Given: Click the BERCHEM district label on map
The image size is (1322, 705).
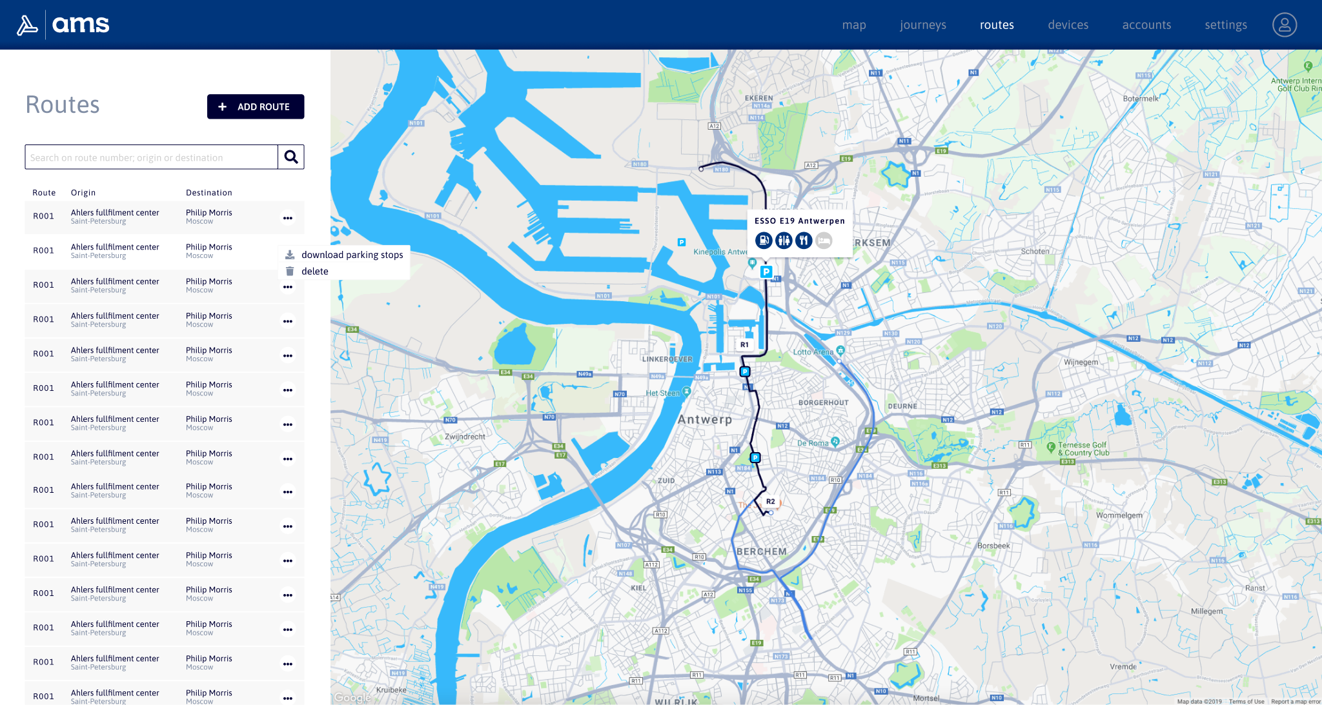Looking at the screenshot, I should (x=762, y=551).
